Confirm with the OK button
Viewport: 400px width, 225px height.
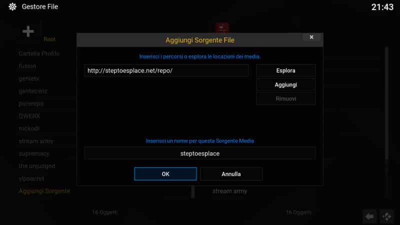pyautogui.click(x=165, y=174)
